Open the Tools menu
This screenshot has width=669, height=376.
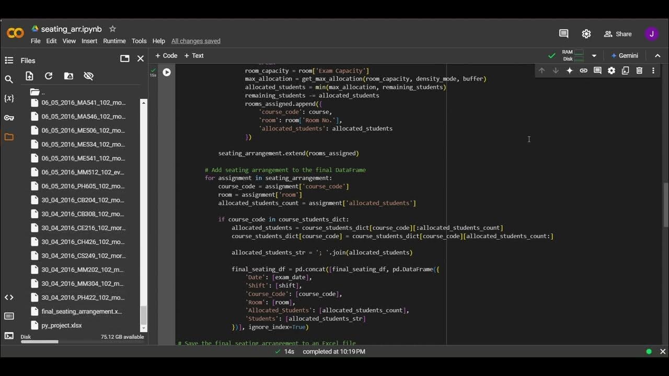pos(139,41)
